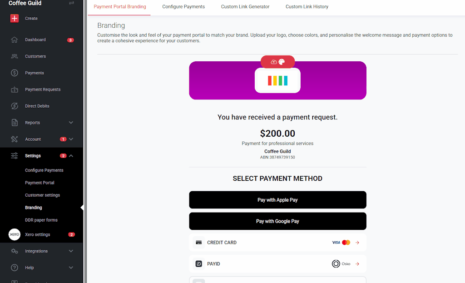Image resolution: width=465 pixels, height=283 pixels.
Task: Click the switch account arrows icon
Action: [x=71, y=3]
